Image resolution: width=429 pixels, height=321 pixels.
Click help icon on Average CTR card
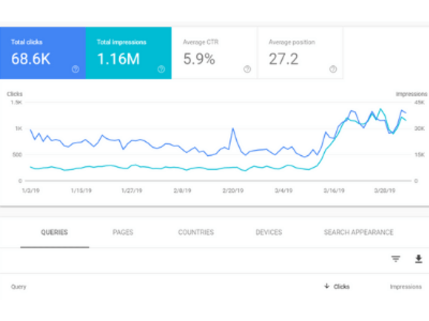tap(248, 69)
